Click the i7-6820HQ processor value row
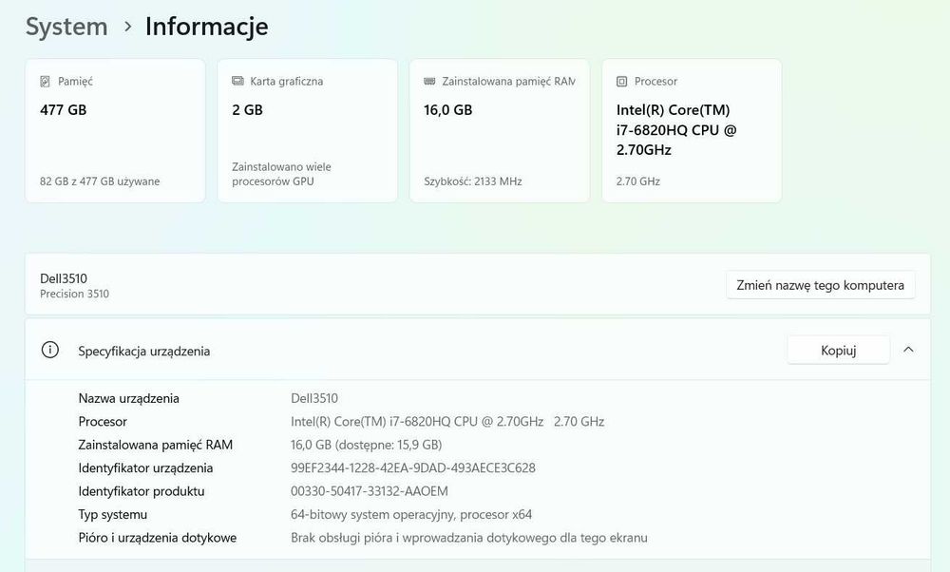The image size is (950, 572). pyautogui.click(x=447, y=422)
